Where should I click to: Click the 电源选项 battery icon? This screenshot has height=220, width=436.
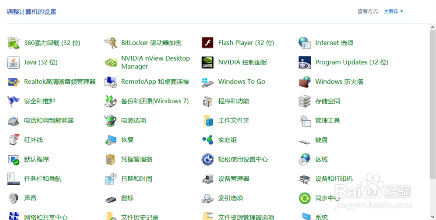pyautogui.click(x=110, y=121)
